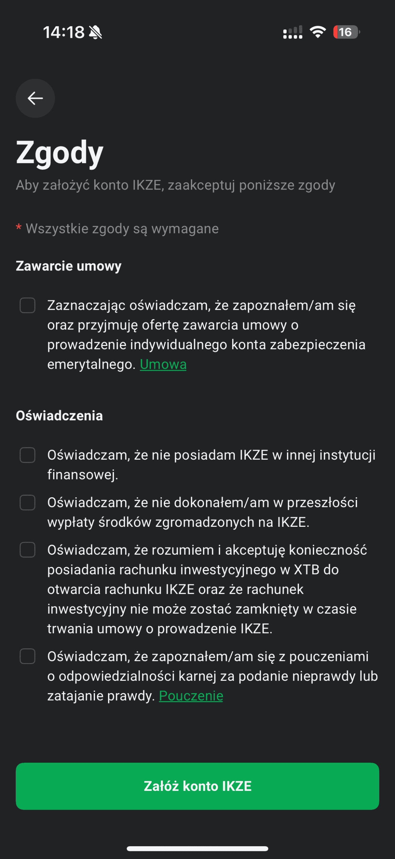Screen dimensions: 395x859
Task: Tap the Wi-Fi status icon
Action: coord(317,32)
